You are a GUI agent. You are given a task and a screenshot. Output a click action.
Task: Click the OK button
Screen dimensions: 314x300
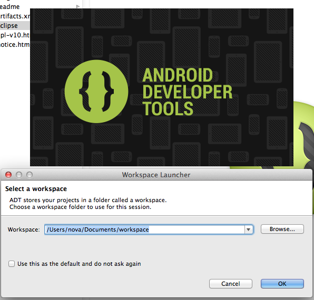[x=282, y=284]
